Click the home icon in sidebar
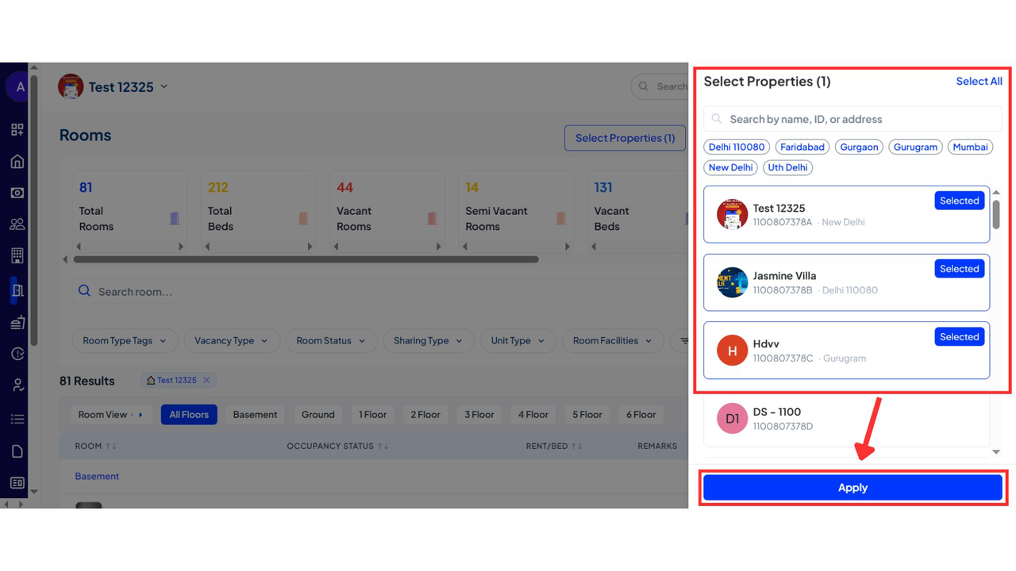Viewport: 1016px width, 571px height. click(17, 162)
